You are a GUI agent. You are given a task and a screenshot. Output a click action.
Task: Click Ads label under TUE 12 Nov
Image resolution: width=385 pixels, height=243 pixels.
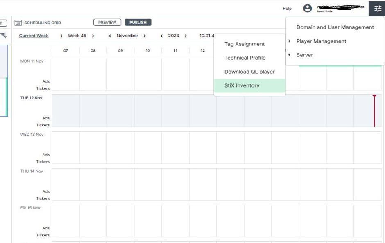46,118
